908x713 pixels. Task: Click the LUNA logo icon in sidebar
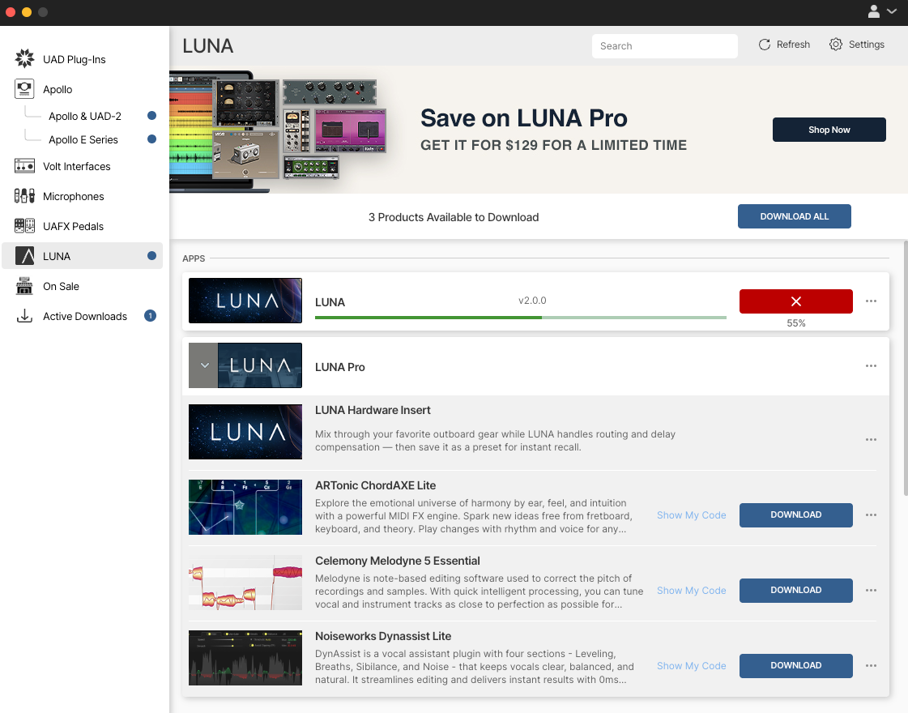[24, 255]
